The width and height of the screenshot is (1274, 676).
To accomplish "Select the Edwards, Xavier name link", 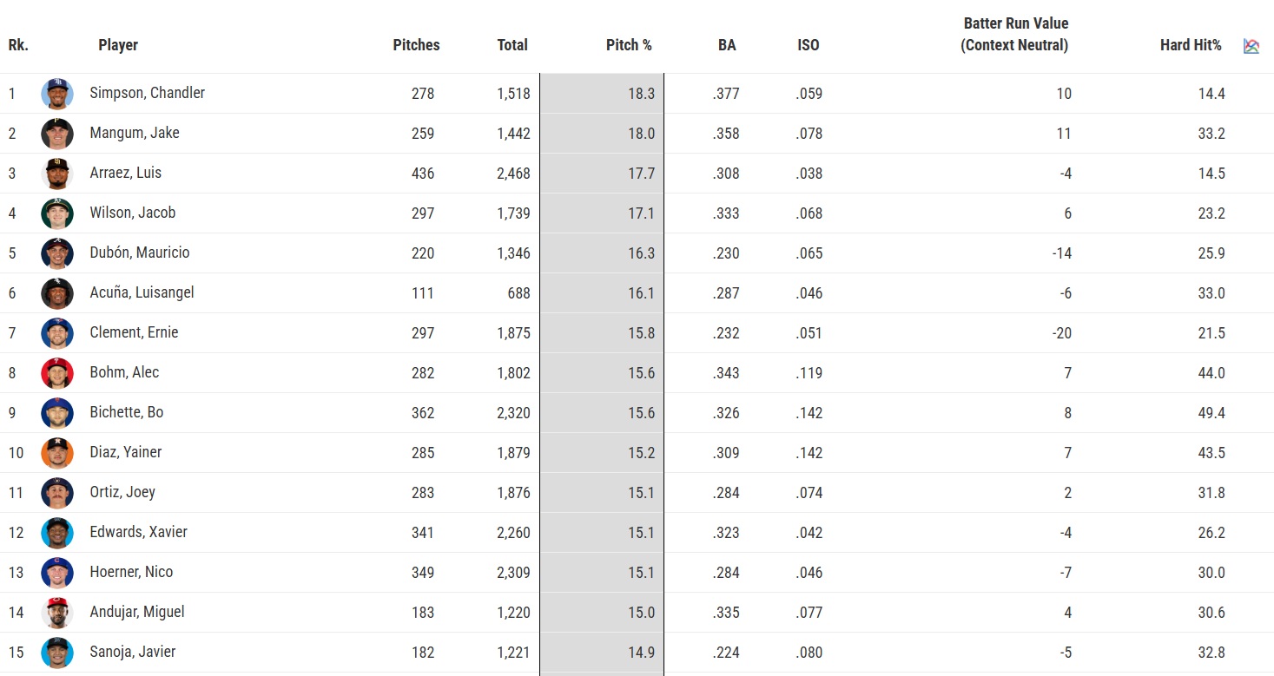I will pyautogui.click(x=139, y=532).
